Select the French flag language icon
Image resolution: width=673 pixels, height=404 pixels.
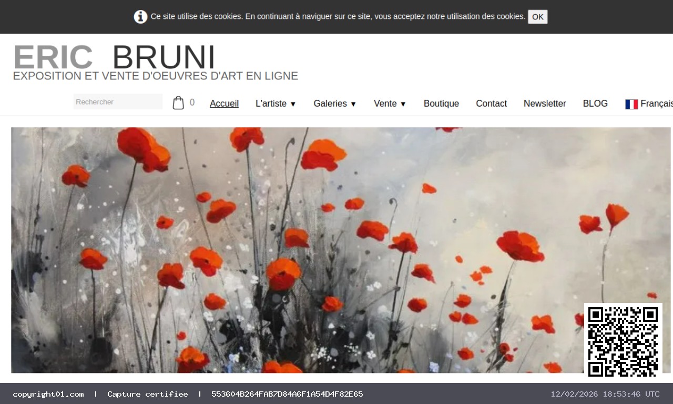[631, 104]
